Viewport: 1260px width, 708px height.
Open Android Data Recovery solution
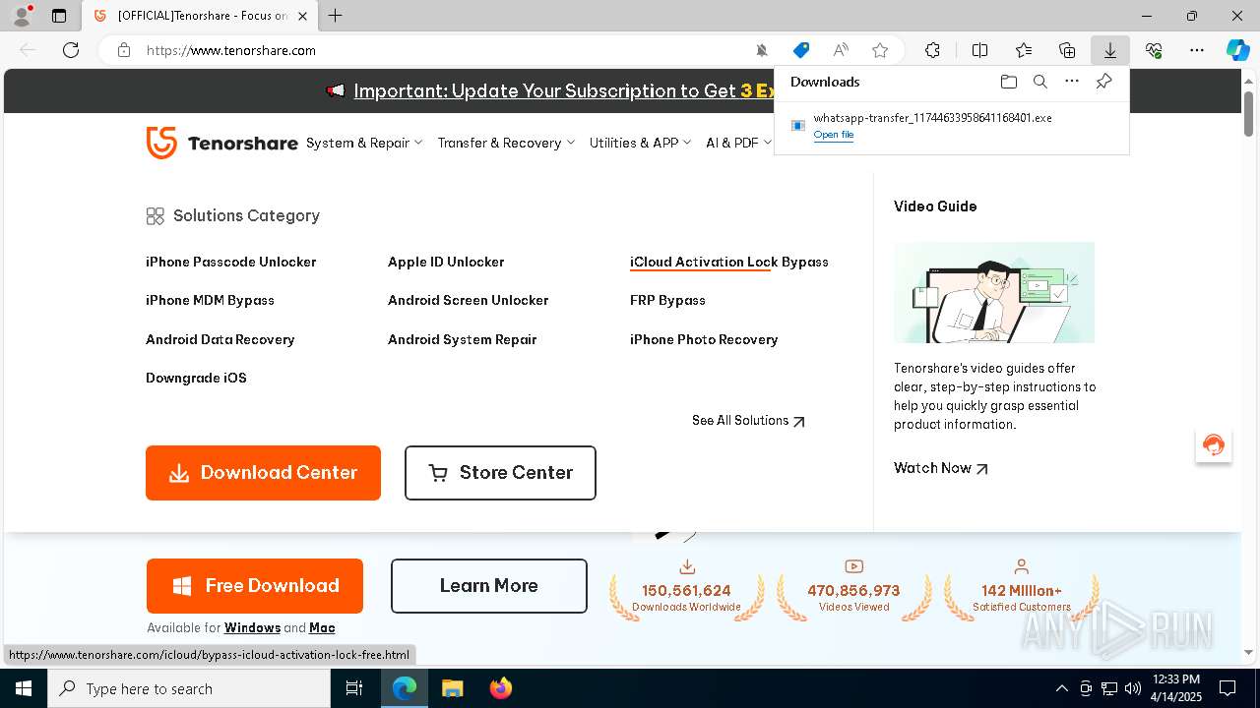click(220, 339)
